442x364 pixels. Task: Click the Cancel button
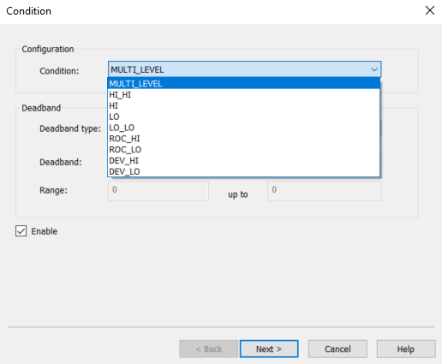point(337,349)
